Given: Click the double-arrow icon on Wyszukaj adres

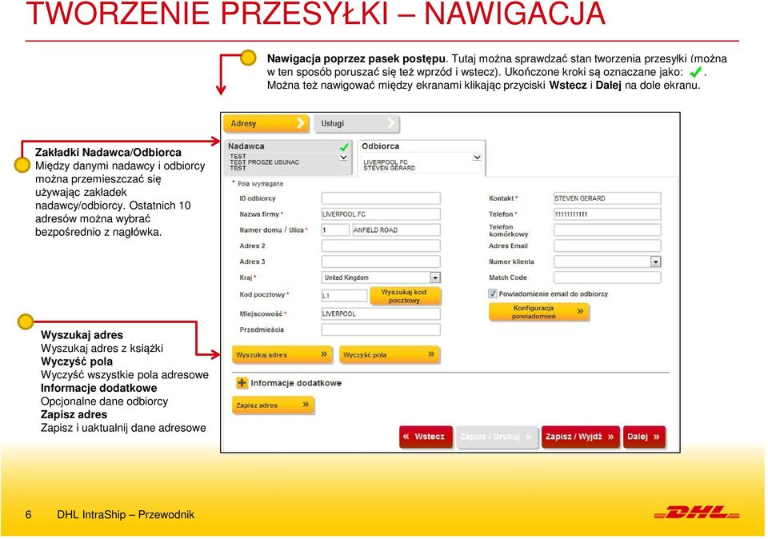Looking at the screenshot, I should click(x=324, y=354).
